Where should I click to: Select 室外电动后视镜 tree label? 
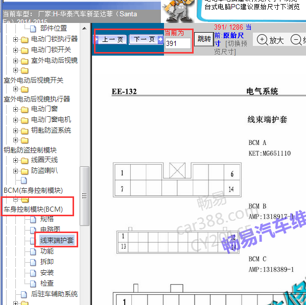click(55, 60)
